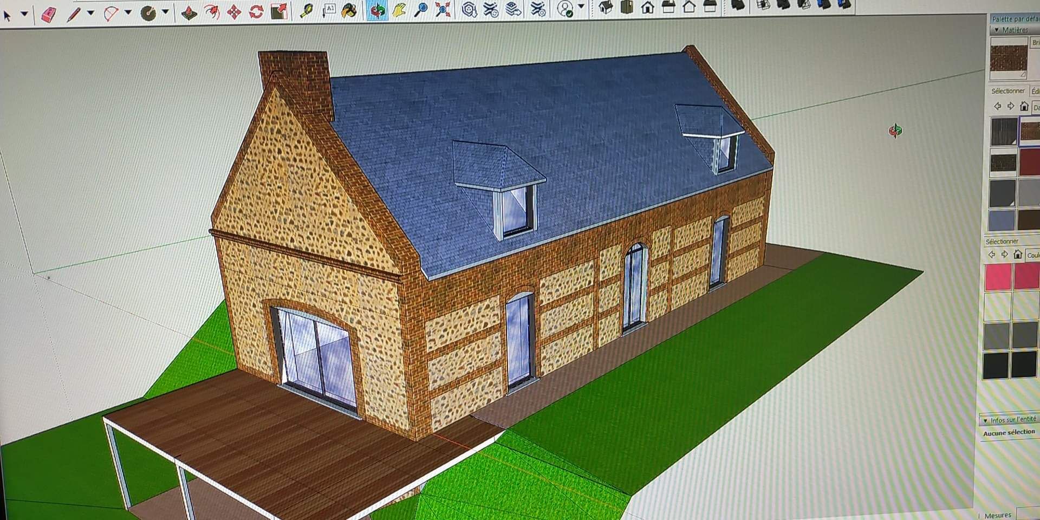This screenshot has height=520, width=1040.
Task: Expand the Line tool dropdown arrow
Action: click(x=90, y=13)
